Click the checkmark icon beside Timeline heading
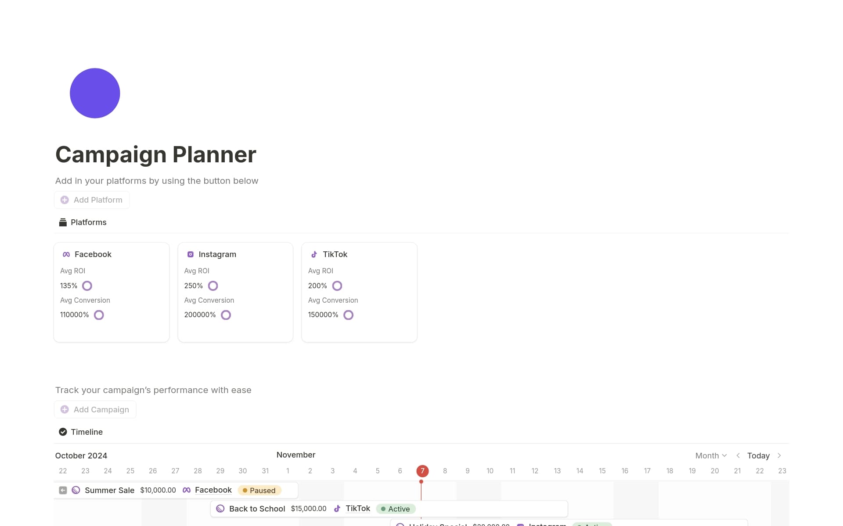The width and height of the screenshot is (843, 526). 63,432
